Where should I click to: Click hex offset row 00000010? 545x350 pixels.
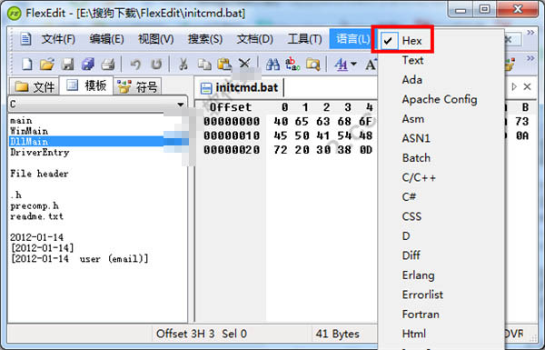(232, 135)
